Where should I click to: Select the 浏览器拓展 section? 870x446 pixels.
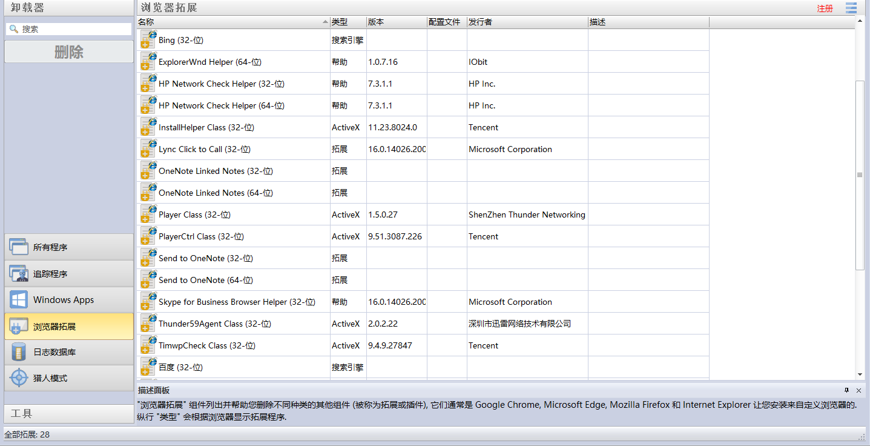click(68, 326)
